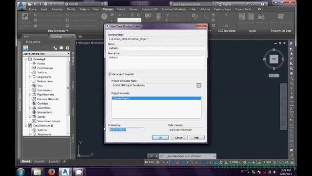Collapse the Data Shortcuts tree node
This screenshot has width=312, height=176.
point(26,126)
